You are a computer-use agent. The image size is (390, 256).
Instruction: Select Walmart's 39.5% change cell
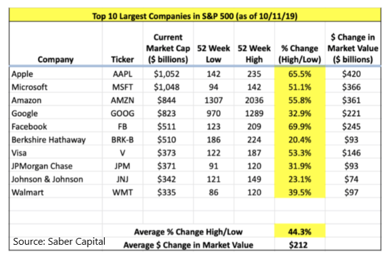click(300, 192)
